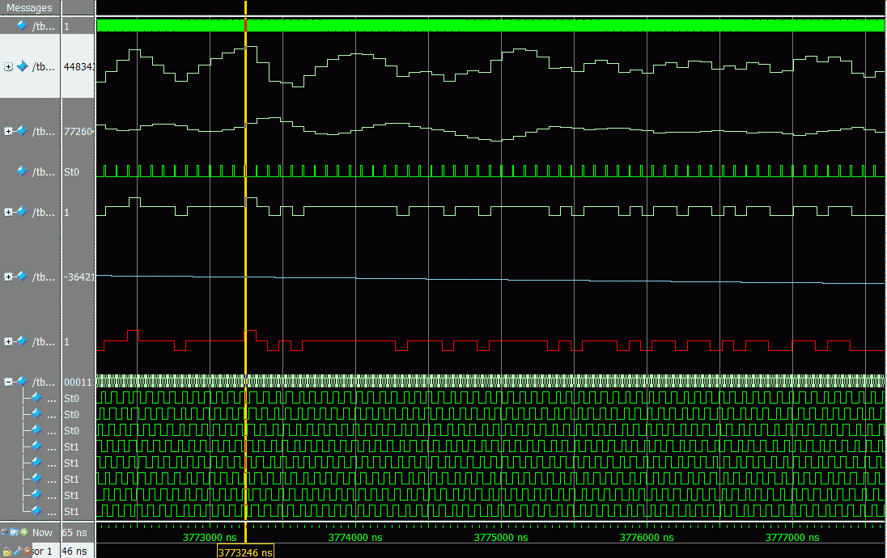Select the signal icon with value 77260

click(22, 131)
